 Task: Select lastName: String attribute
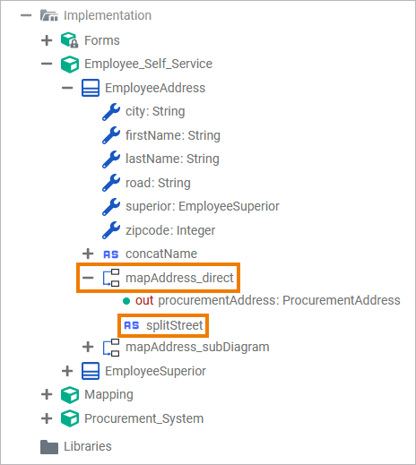[x=172, y=159]
